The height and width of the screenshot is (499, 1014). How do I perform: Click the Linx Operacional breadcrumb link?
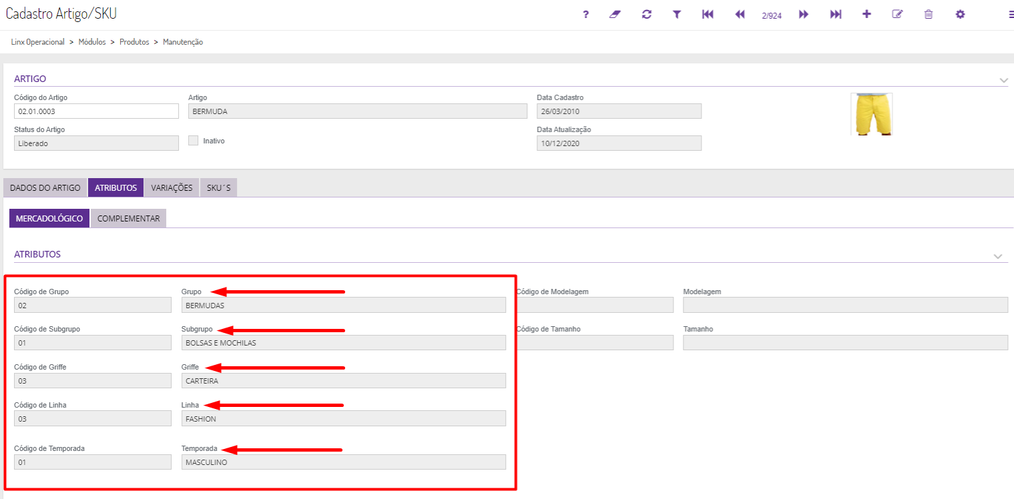point(38,42)
